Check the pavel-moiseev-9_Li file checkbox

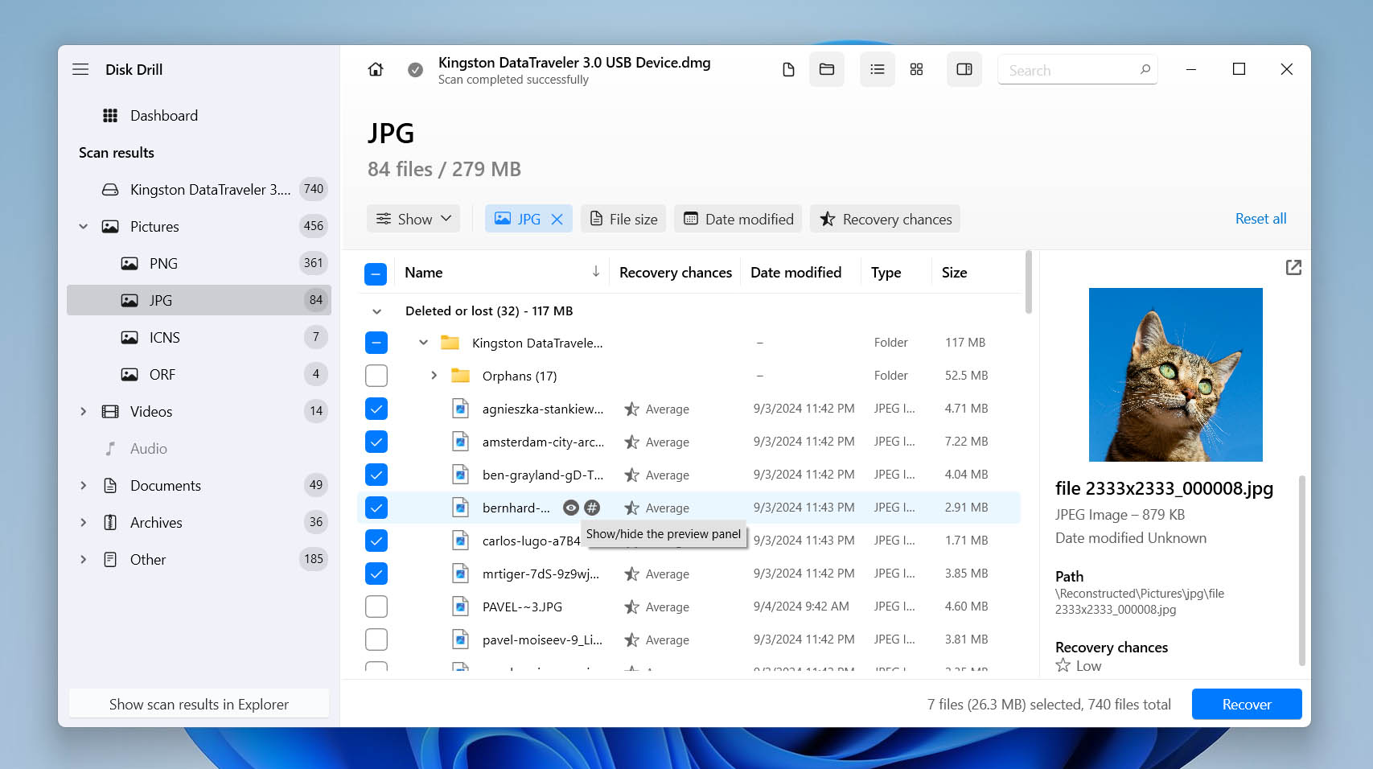point(376,639)
